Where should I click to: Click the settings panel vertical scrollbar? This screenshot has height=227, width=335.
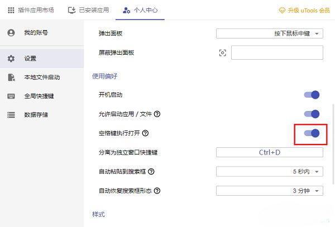[x=333, y=144]
